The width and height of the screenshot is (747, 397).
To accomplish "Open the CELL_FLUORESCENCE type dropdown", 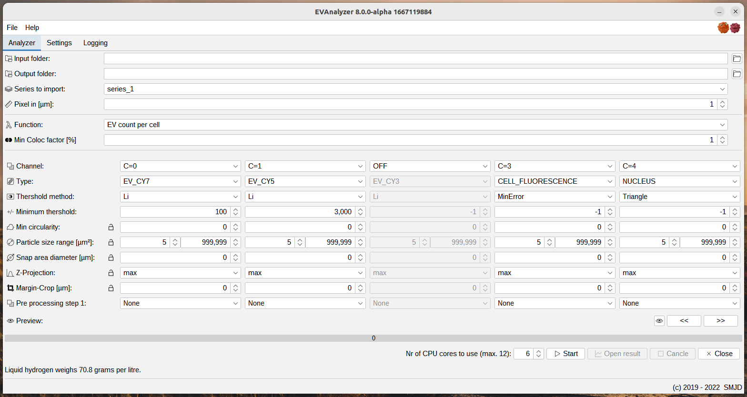I will [x=555, y=181].
